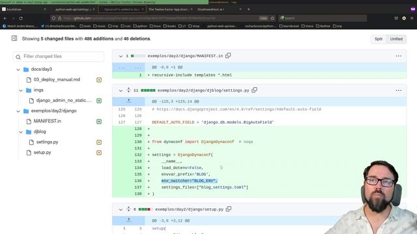417x234 pixels.
Task: Expand all lines in setup.py diff header
Action: (x=128, y=209)
